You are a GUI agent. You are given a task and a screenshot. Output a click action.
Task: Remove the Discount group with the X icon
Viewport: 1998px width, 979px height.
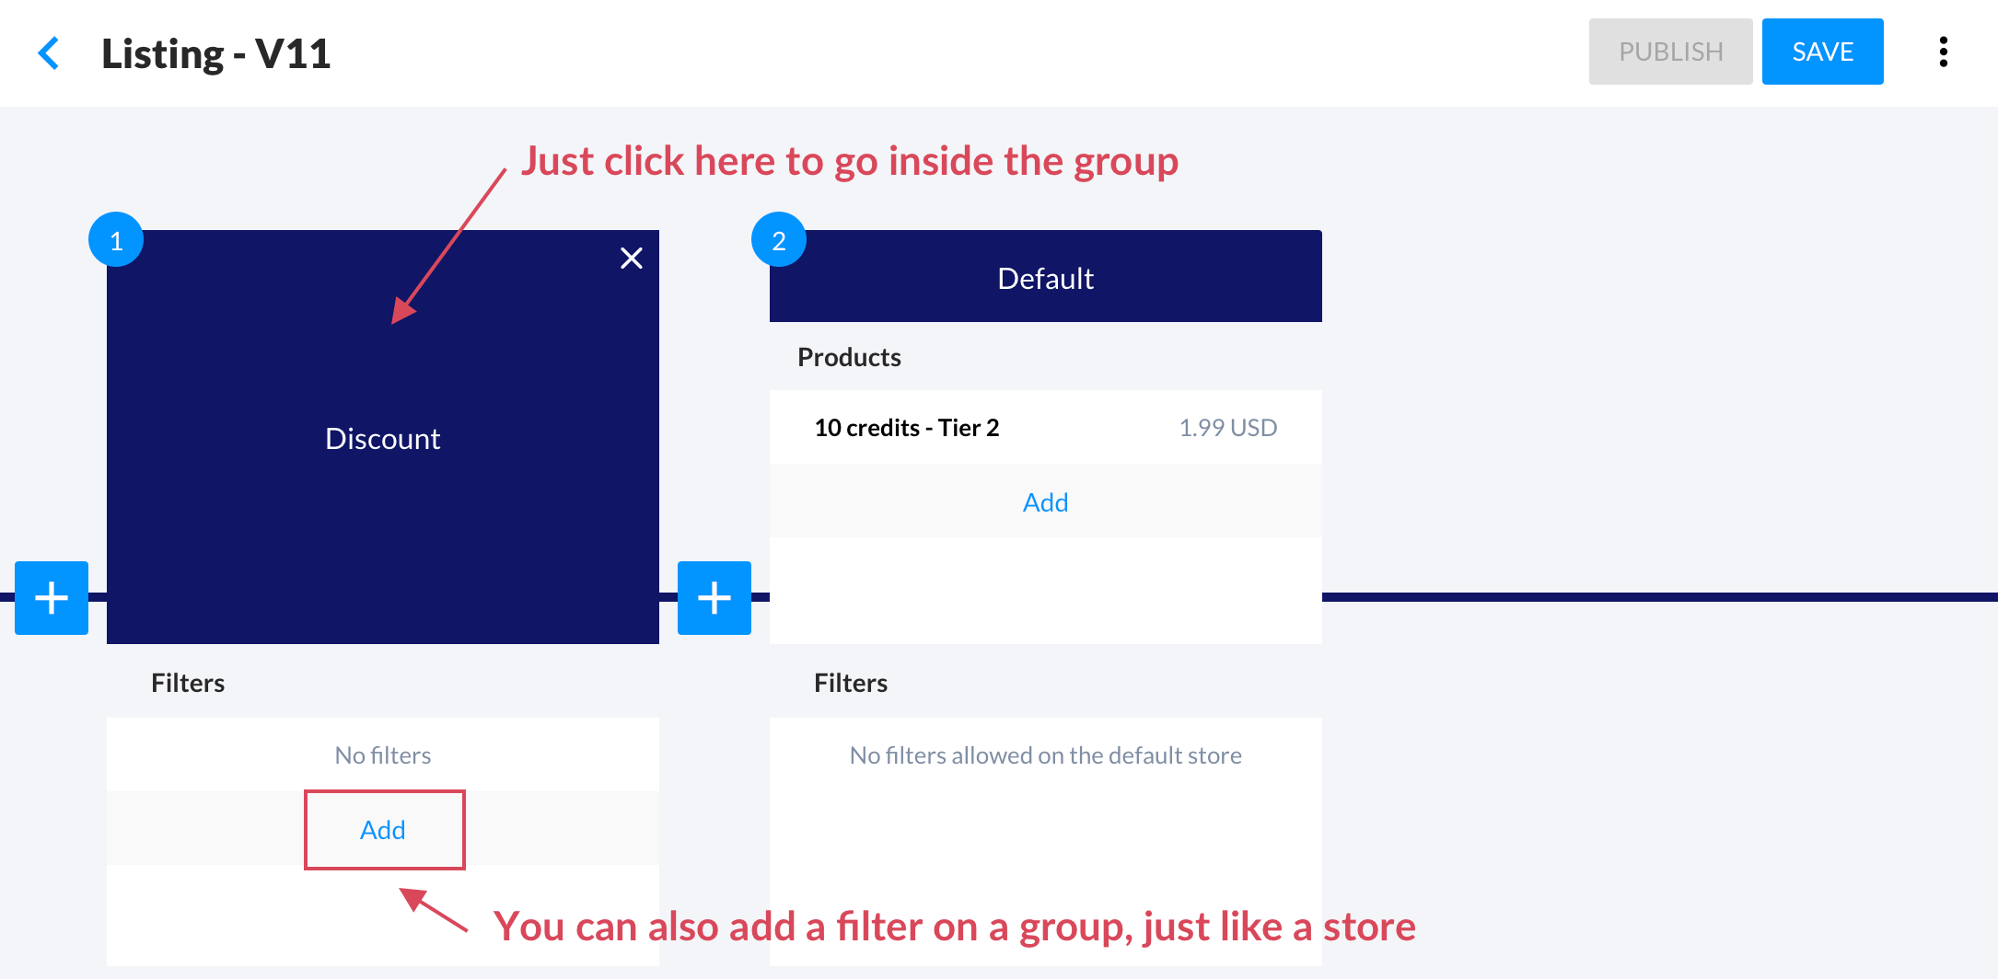point(632,259)
